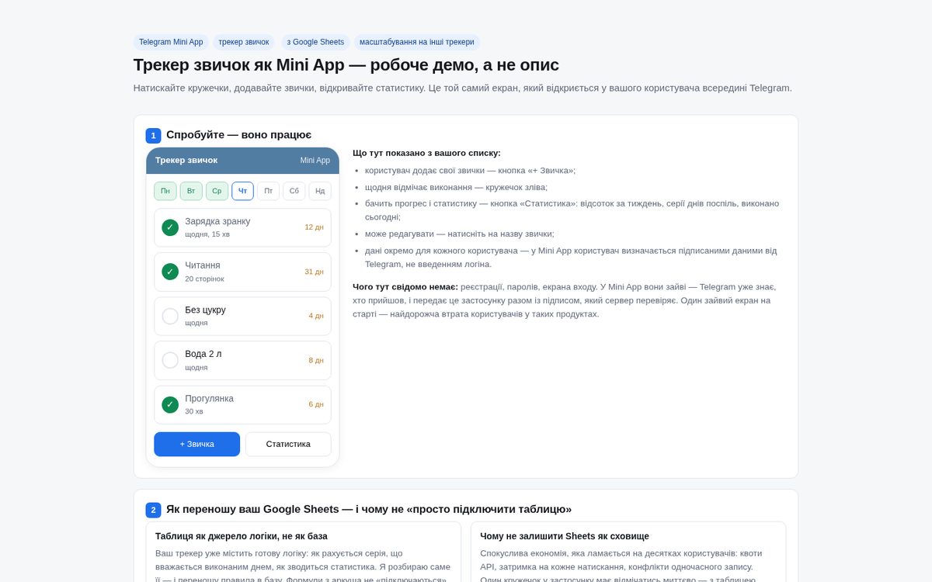Click the 30 хв subtitle
932x582 pixels.
[x=194, y=411]
